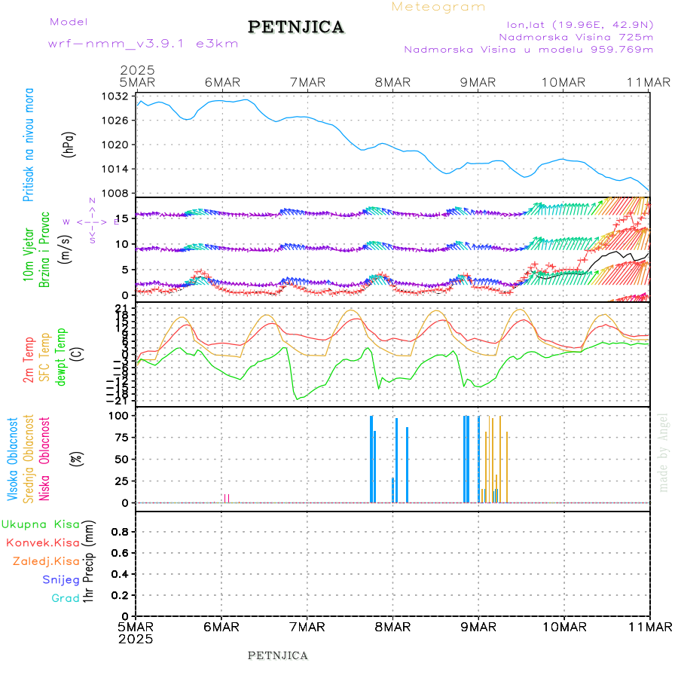The width and height of the screenshot is (678, 678).
Task: Click the bold PETNJICA title at top
Action: point(296,28)
